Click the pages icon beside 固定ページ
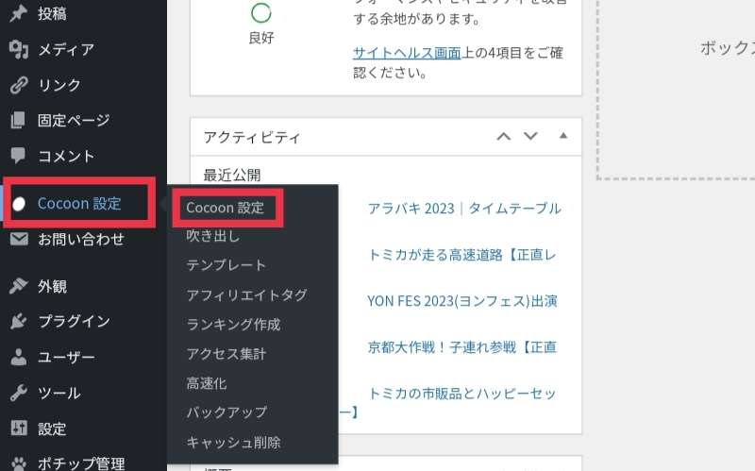 coord(18,120)
